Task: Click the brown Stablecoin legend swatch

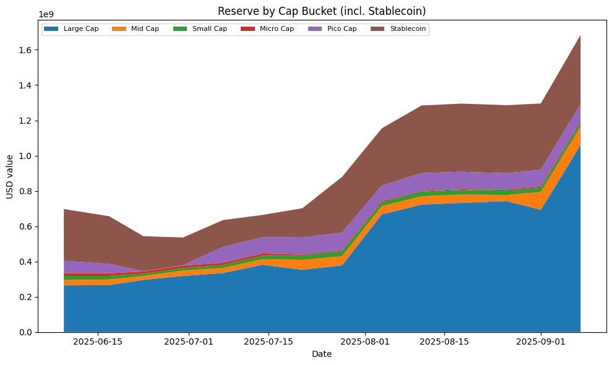Action: coord(377,29)
